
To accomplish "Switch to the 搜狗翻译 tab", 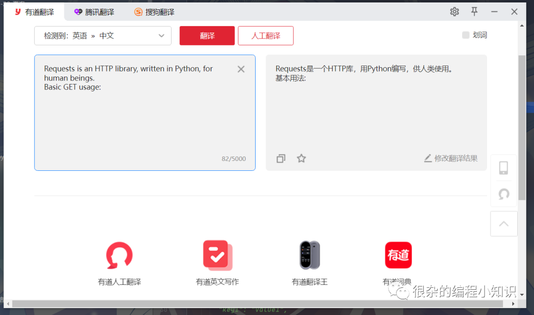I will click(154, 12).
